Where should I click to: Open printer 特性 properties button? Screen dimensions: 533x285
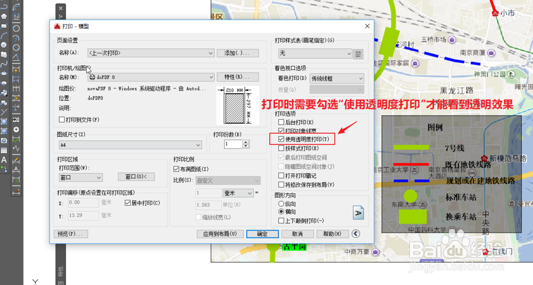238,77
